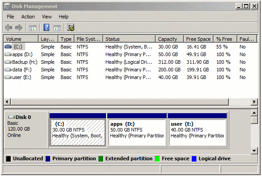The image size is (262, 176).
Task: Click the Logical drive blue legend swatch
Action: pyautogui.click(x=194, y=159)
